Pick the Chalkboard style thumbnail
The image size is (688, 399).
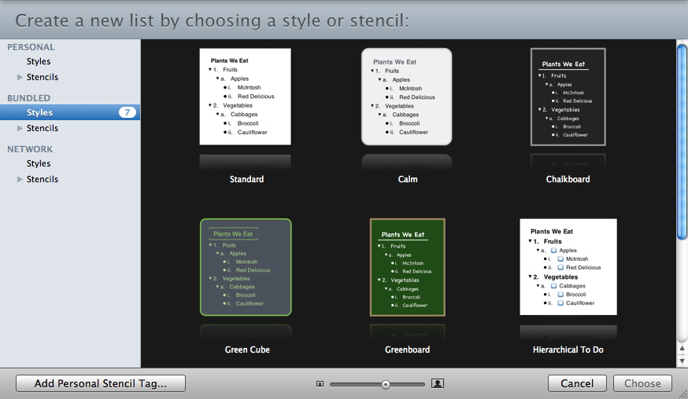[568, 97]
